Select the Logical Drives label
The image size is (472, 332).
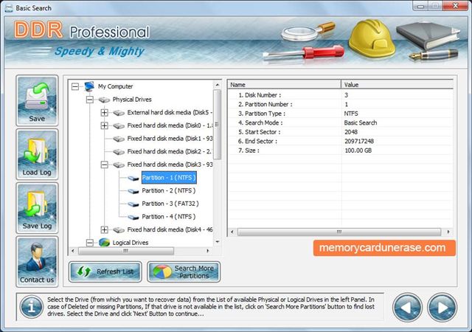tap(131, 243)
